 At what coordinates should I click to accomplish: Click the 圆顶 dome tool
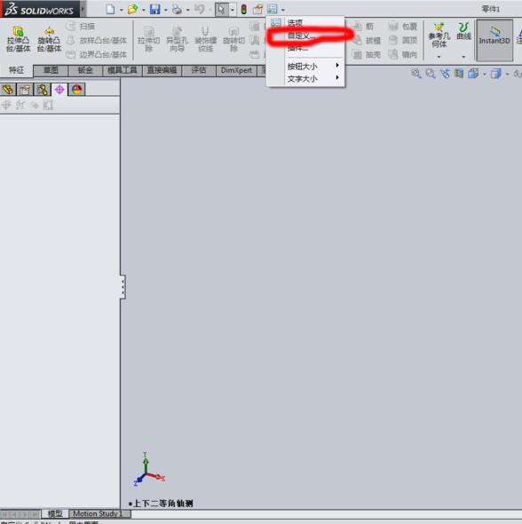tap(403, 41)
